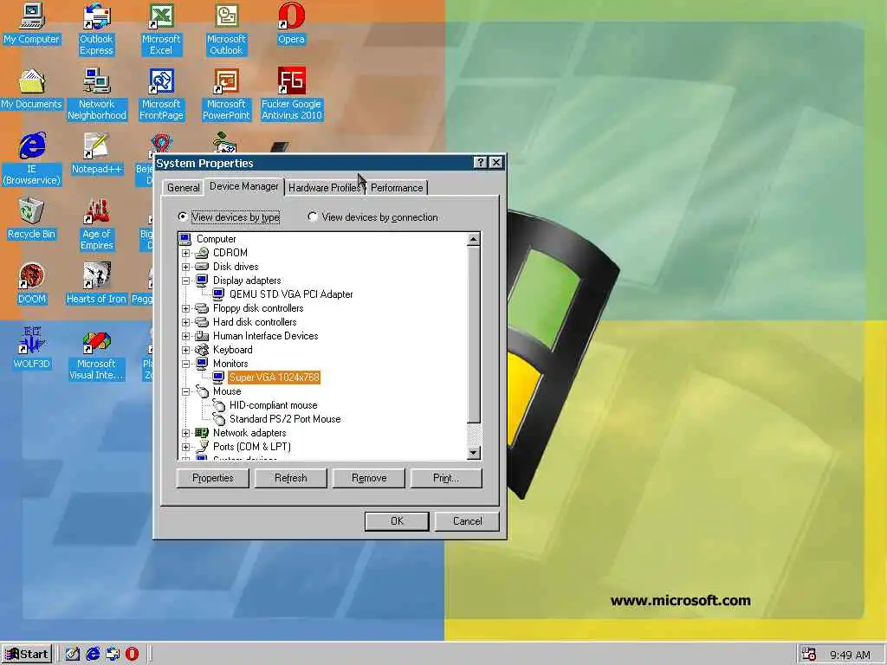The width and height of the screenshot is (887, 665).
Task: Click the IE (Browservice) desktop icon
Action: (x=32, y=159)
